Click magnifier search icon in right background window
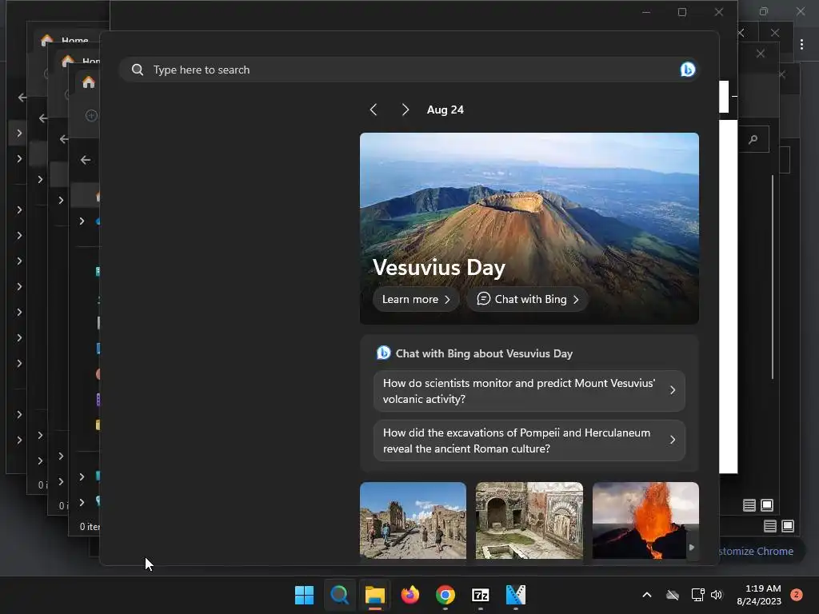 click(753, 139)
